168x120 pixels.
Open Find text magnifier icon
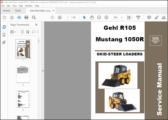click(34, 17)
